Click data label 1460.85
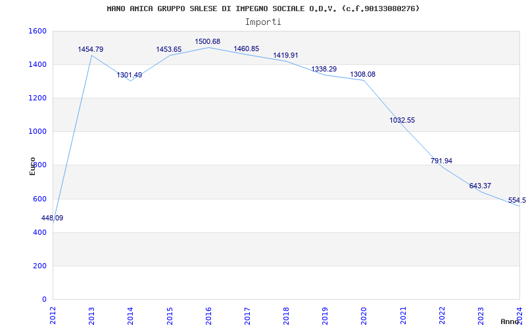This screenshot has height=328, width=526. pyautogui.click(x=247, y=49)
